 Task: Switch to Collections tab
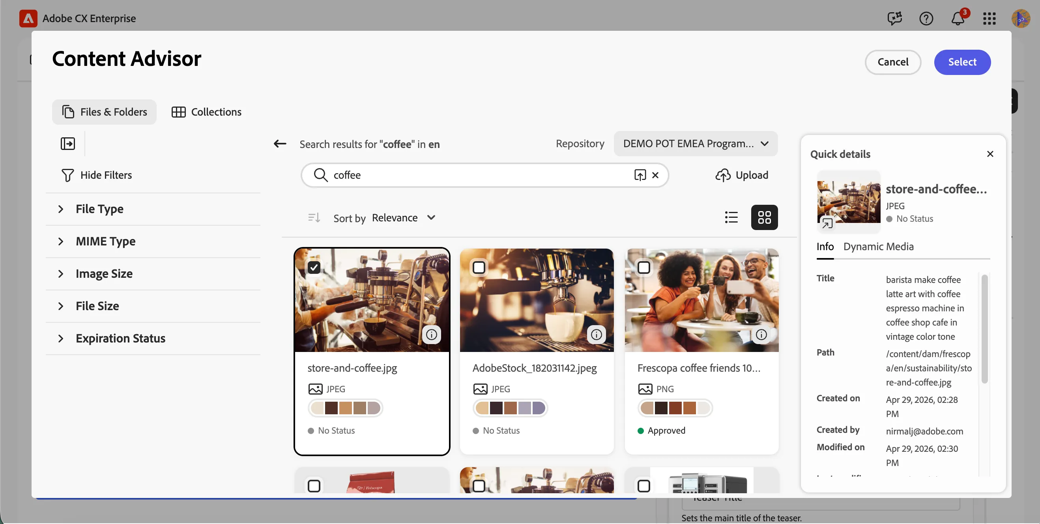[x=206, y=112]
